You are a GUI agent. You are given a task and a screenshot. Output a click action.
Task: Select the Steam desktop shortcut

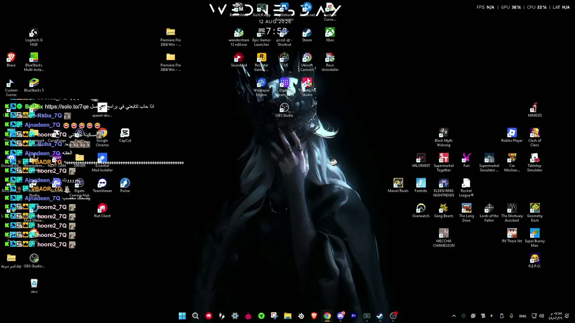click(x=307, y=35)
